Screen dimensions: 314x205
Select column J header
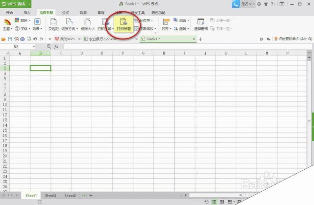[205, 53]
